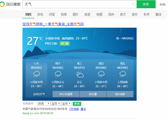Open the city dropdown next to 陕西
Screen dimensions: 168x120
(56, 103)
